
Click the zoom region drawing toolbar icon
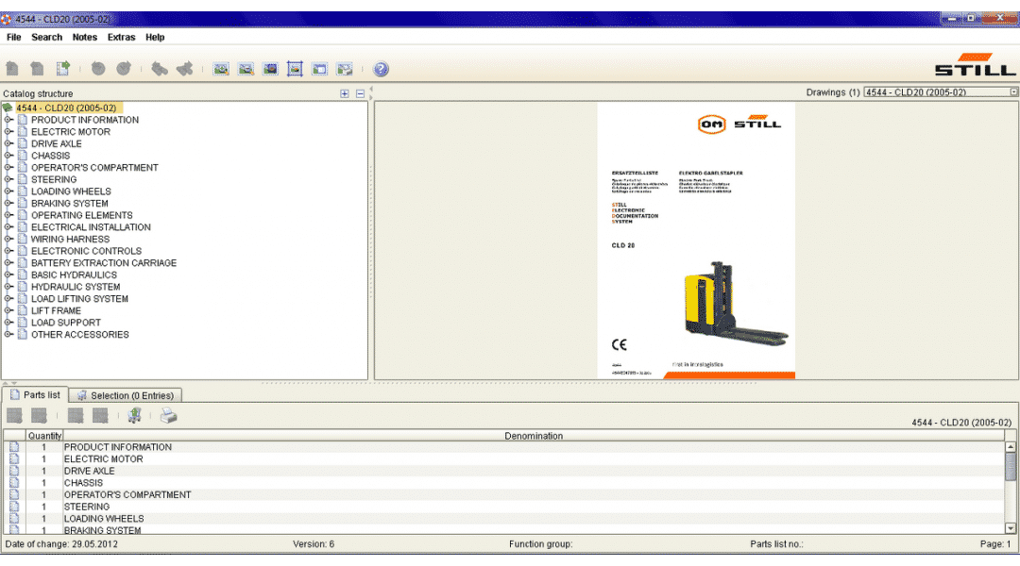coord(271,69)
